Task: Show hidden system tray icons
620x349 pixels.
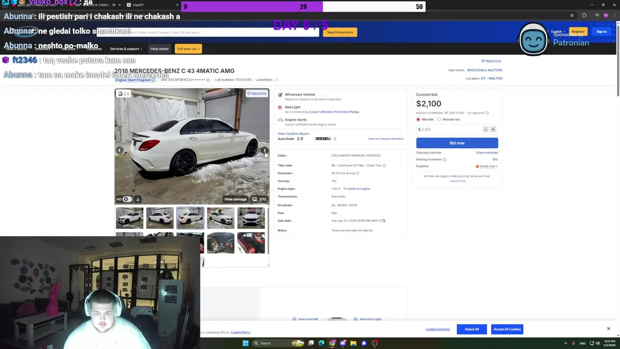Action: [566, 343]
